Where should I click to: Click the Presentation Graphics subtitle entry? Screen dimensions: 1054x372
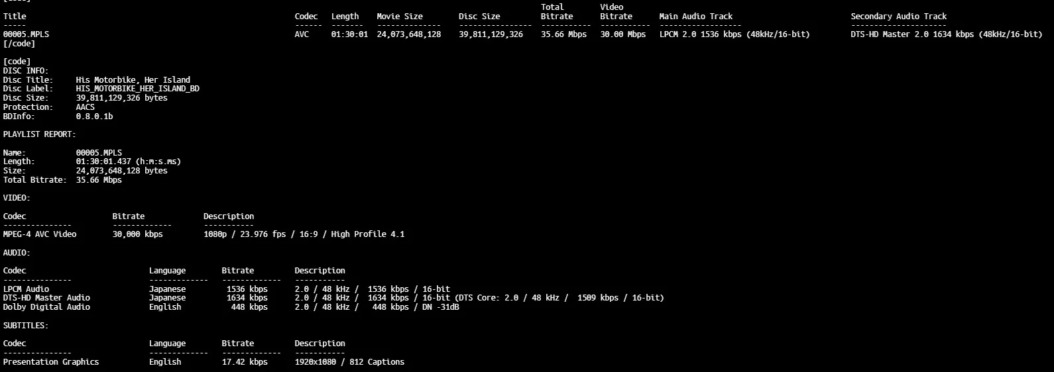click(x=51, y=362)
